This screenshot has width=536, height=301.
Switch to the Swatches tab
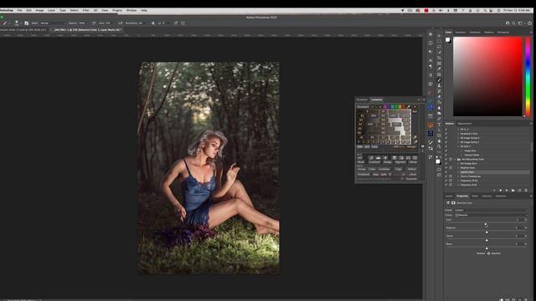[x=461, y=32]
